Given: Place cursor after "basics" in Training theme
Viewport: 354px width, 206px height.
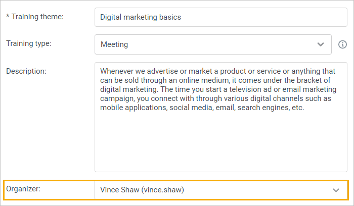Looking at the screenshot, I should [x=182, y=17].
